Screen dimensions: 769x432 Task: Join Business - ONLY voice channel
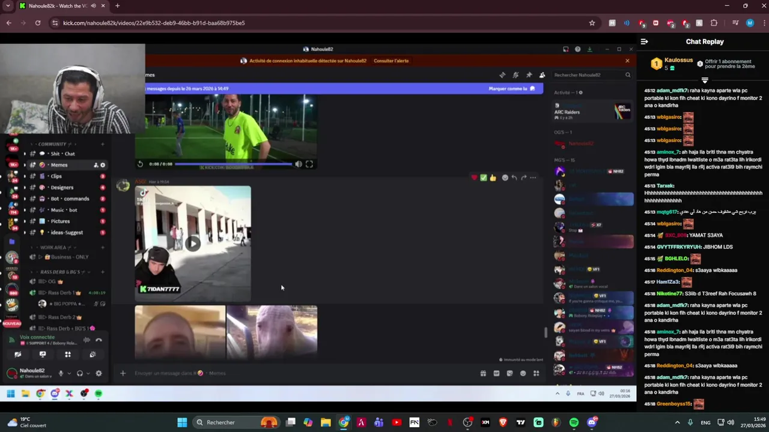(66, 257)
